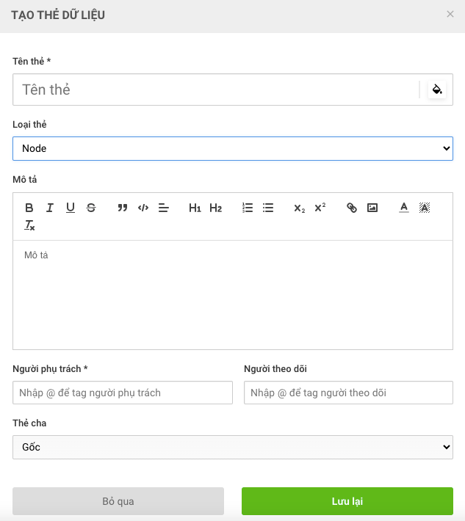Open the Thẻ cha dropdown showing Gốc
The width and height of the screenshot is (465, 521).
(x=233, y=447)
